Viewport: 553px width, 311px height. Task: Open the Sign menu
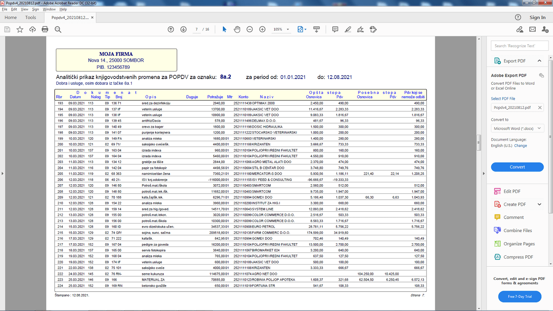(35, 9)
